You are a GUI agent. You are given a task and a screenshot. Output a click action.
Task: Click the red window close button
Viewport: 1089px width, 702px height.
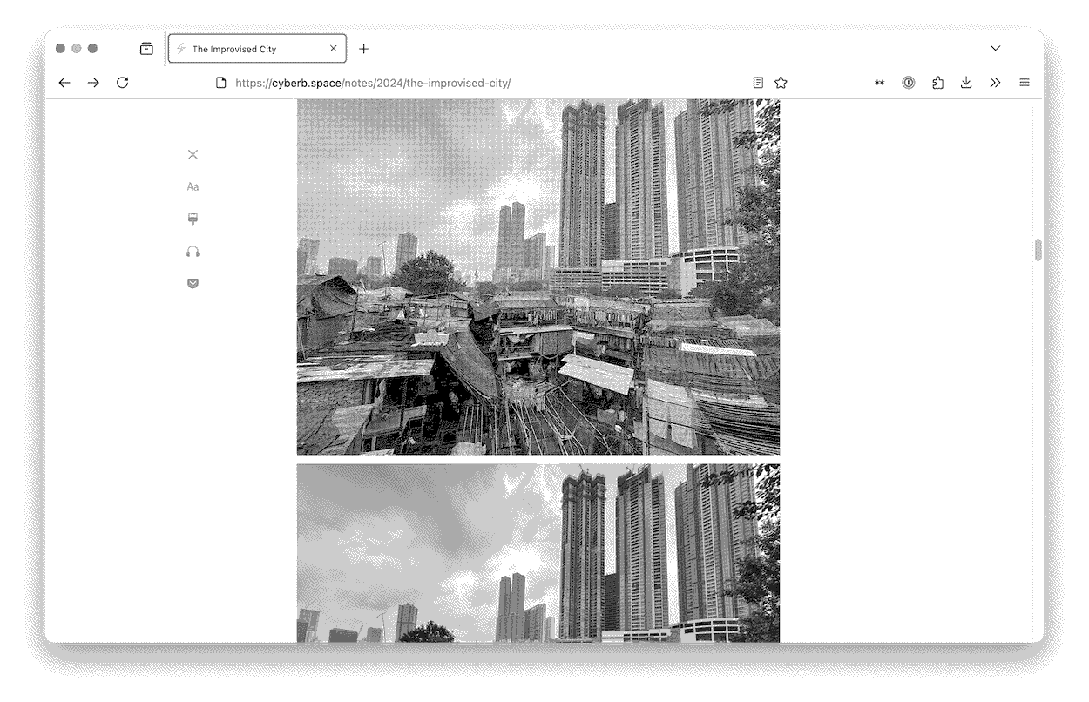(x=60, y=49)
